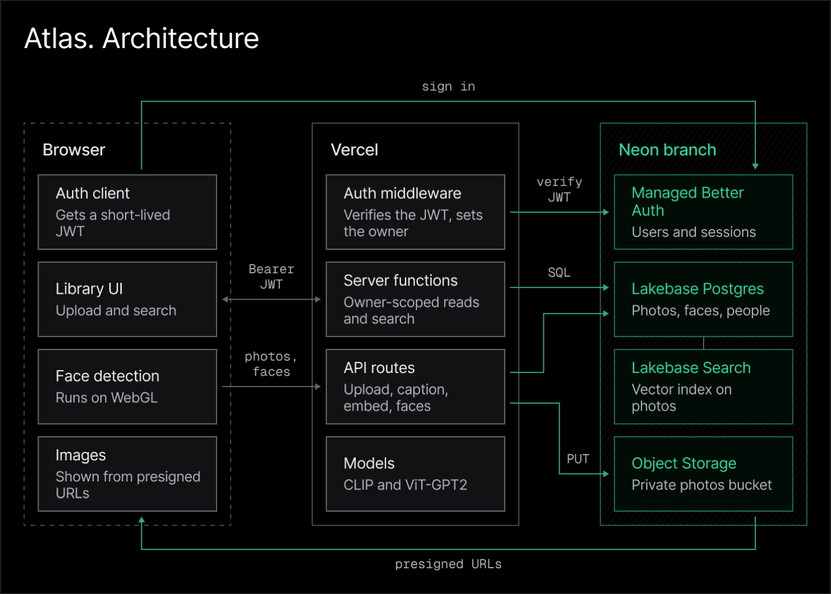Click the Server functions box
This screenshot has width=831, height=594.
[x=415, y=299]
